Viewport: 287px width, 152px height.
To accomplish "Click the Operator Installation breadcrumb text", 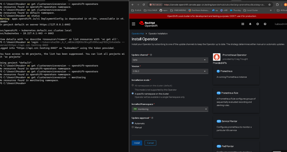I will (158, 34).
